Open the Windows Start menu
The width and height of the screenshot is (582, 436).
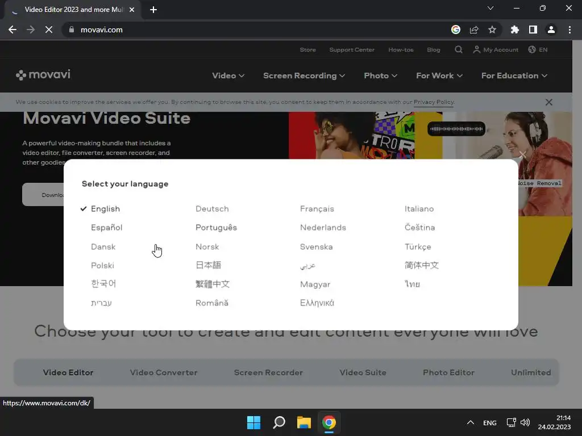point(253,422)
